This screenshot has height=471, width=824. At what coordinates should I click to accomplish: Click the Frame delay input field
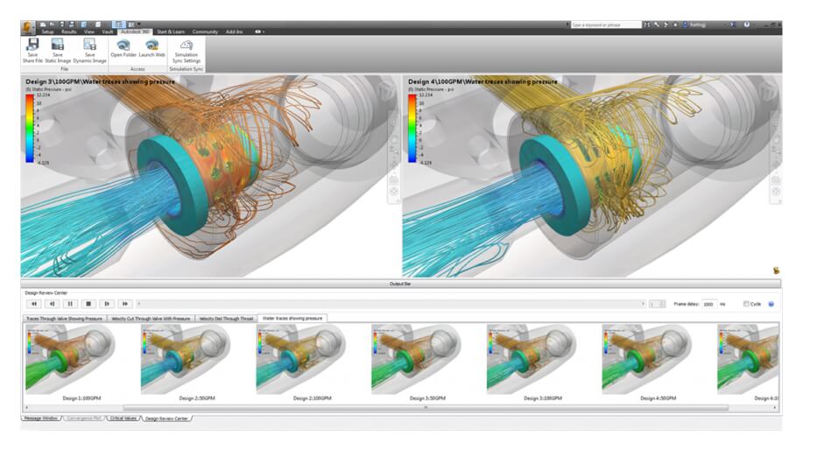pyautogui.click(x=708, y=304)
